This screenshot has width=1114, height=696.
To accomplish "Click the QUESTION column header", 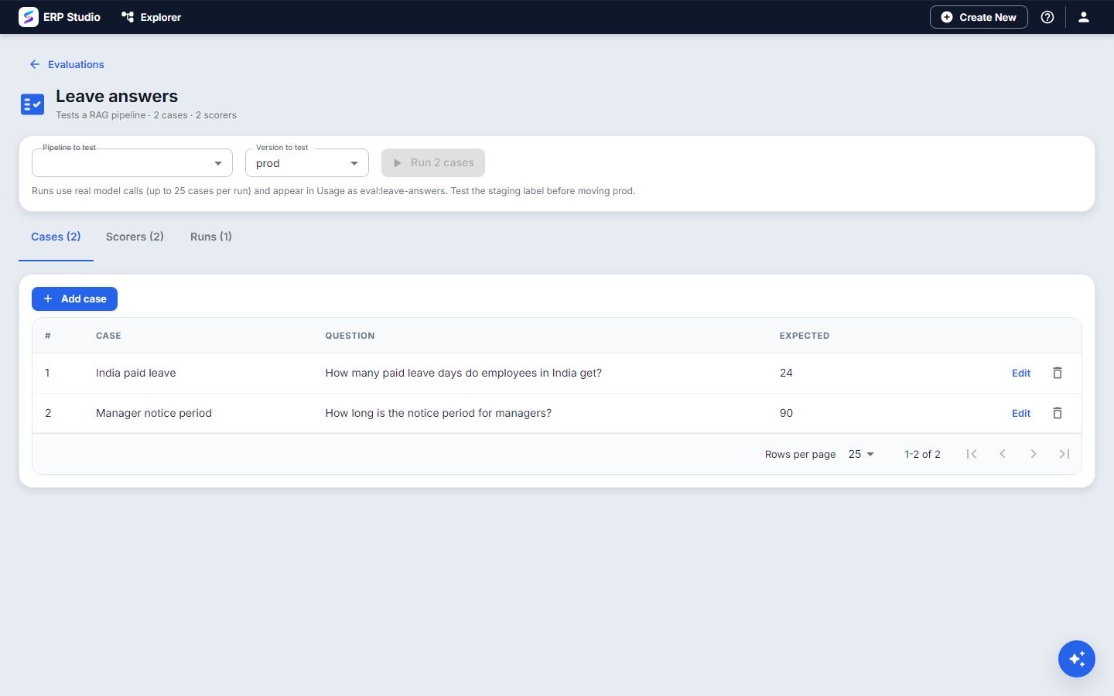I will pos(350,336).
